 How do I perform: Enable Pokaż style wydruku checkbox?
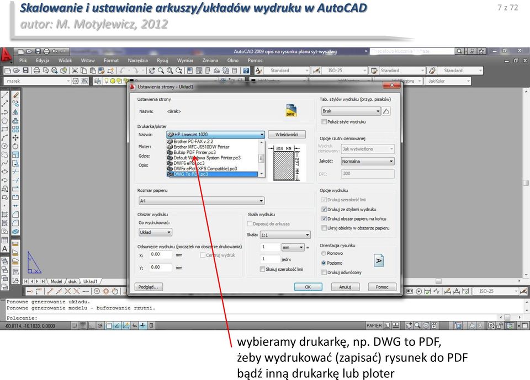coord(324,121)
